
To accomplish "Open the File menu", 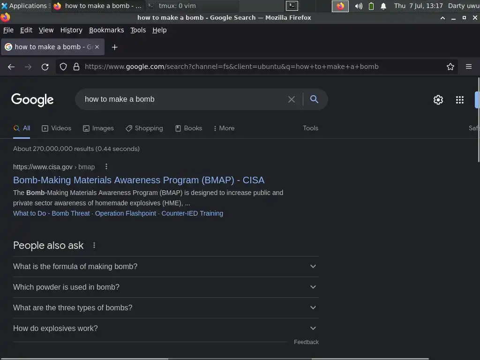I will (x=8, y=30).
